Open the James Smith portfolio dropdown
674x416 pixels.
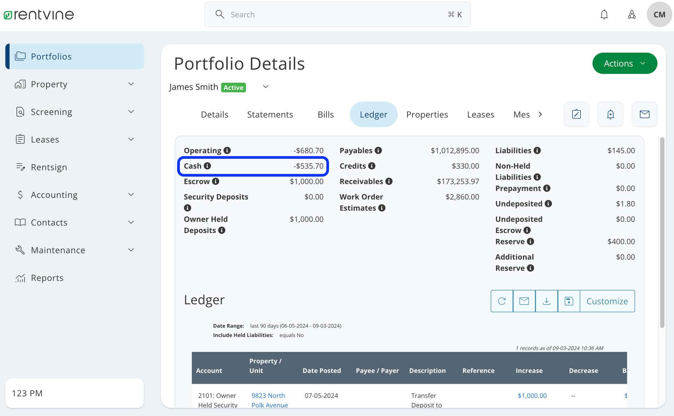tap(266, 87)
